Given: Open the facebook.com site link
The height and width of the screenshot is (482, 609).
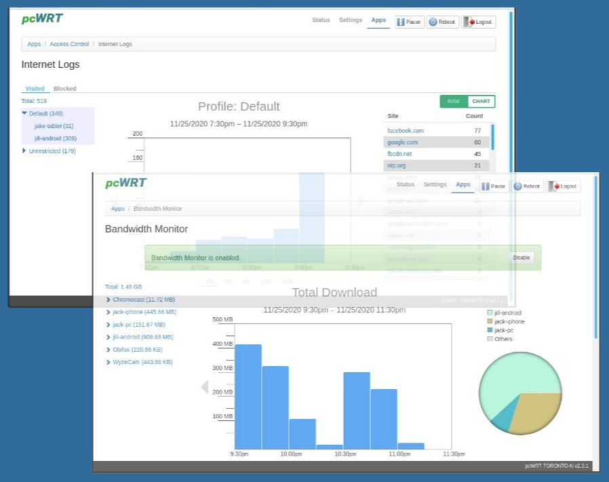Looking at the screenshot, I should pos(406,131).
